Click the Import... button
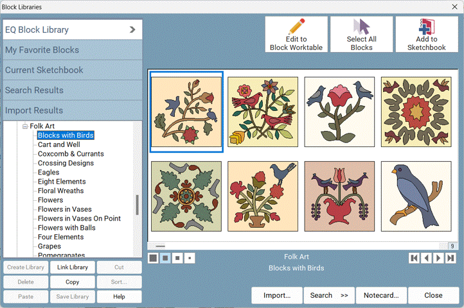The image size is (464, 308). pos(277,296)
